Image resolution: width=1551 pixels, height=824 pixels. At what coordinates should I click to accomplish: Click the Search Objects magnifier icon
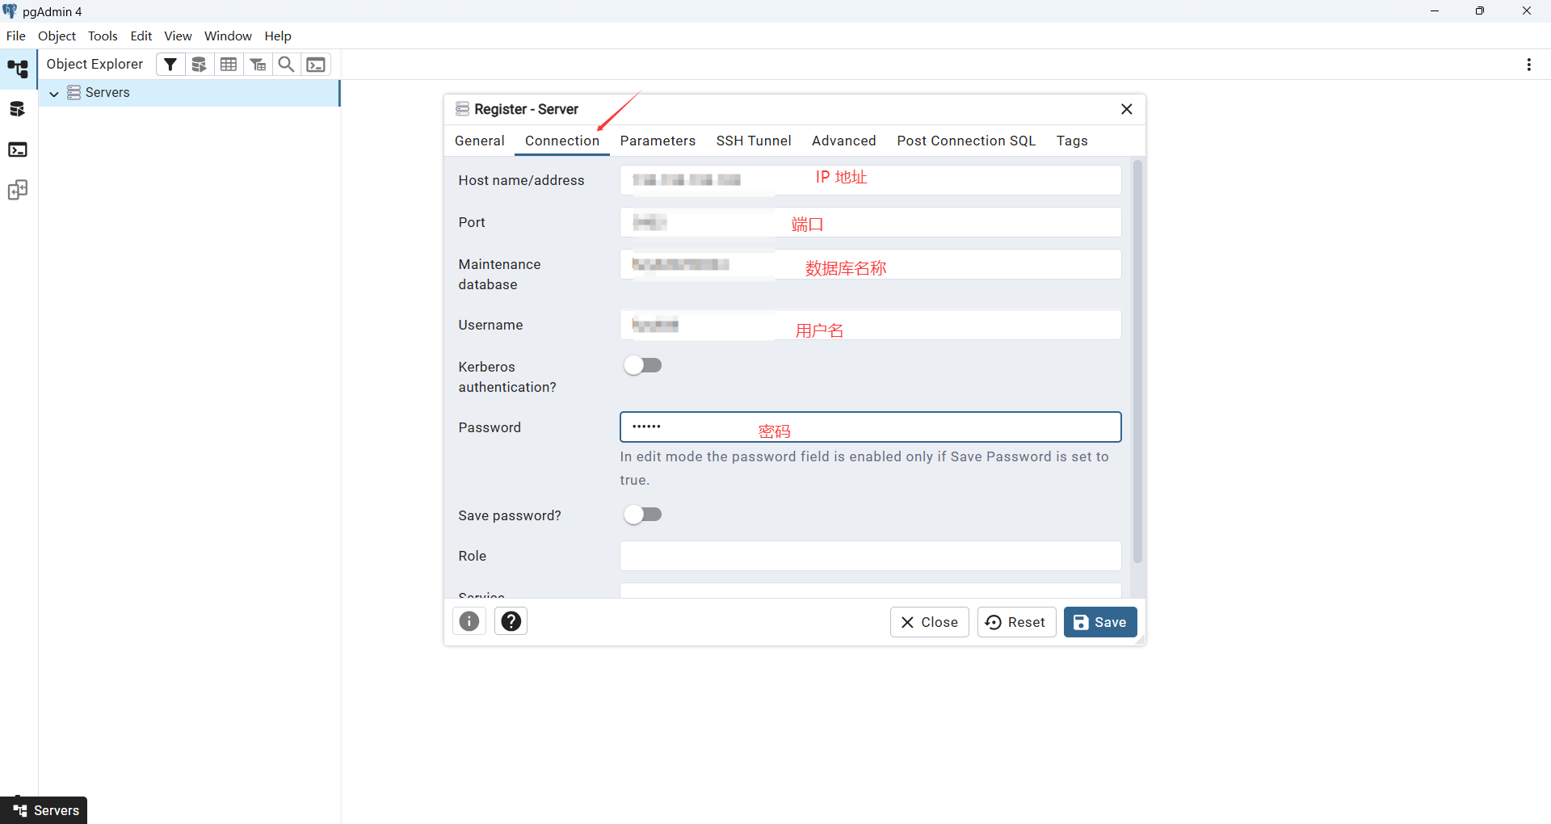pos(287,65)
